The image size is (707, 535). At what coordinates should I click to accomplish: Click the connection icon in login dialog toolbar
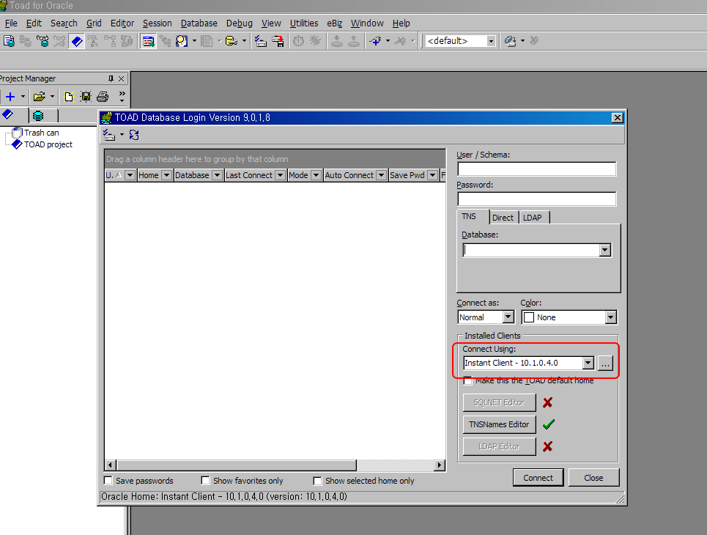click(x=109, y=135)
